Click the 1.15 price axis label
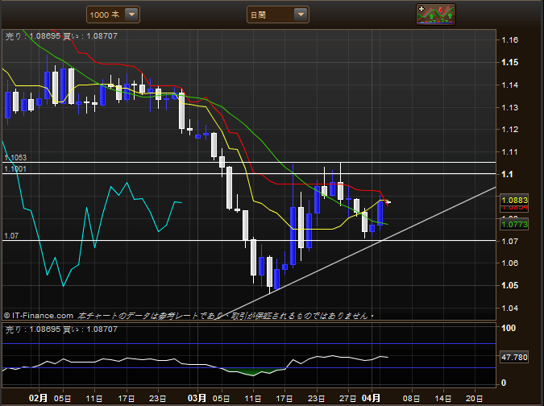 (509, 62)
